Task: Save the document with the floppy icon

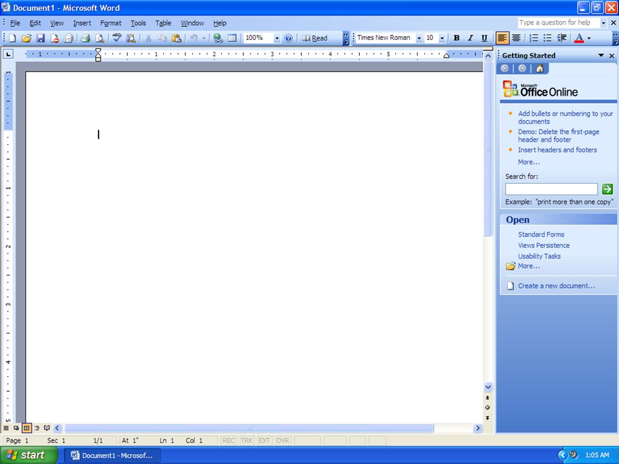Action: click(x=40, y=38)
